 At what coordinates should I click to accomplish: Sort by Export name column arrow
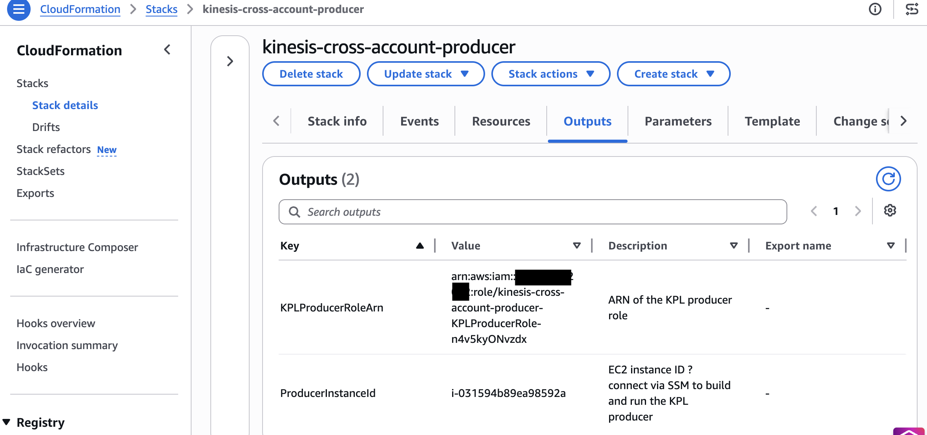coord(891,246)
